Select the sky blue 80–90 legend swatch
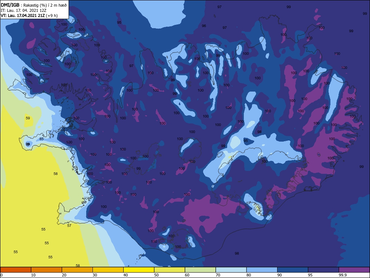370x278 pixels. [x=262, y=270]
